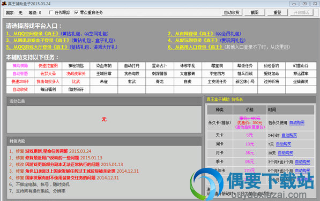Enable the 任务跟踪 checkbox
This screenshot has width=320, height=201.
point(51,13)
